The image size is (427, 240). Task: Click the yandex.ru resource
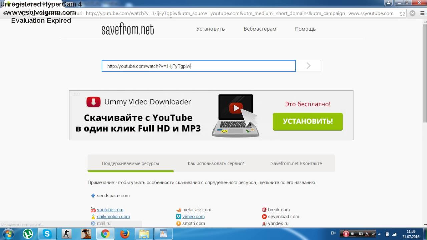pos(278,224)
